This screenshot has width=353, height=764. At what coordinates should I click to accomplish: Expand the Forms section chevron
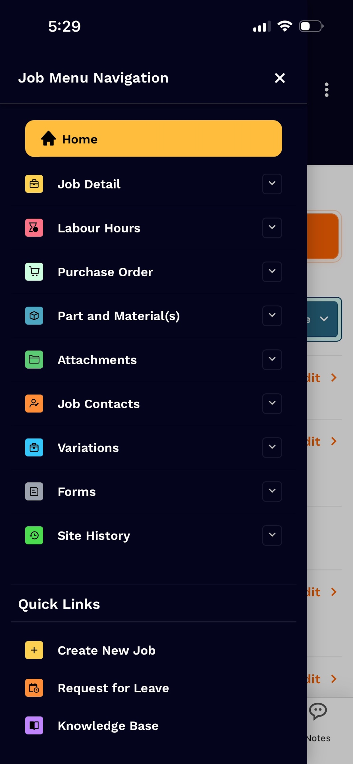(x=272, y=491)
